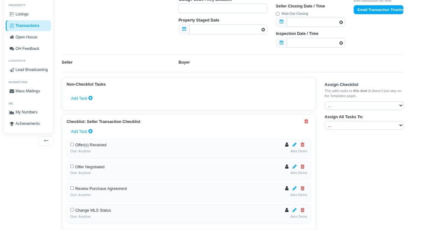Open calendar for Seller Closing Date
The width and height of the screenshot is (448, 230).
tap(281, 22)
